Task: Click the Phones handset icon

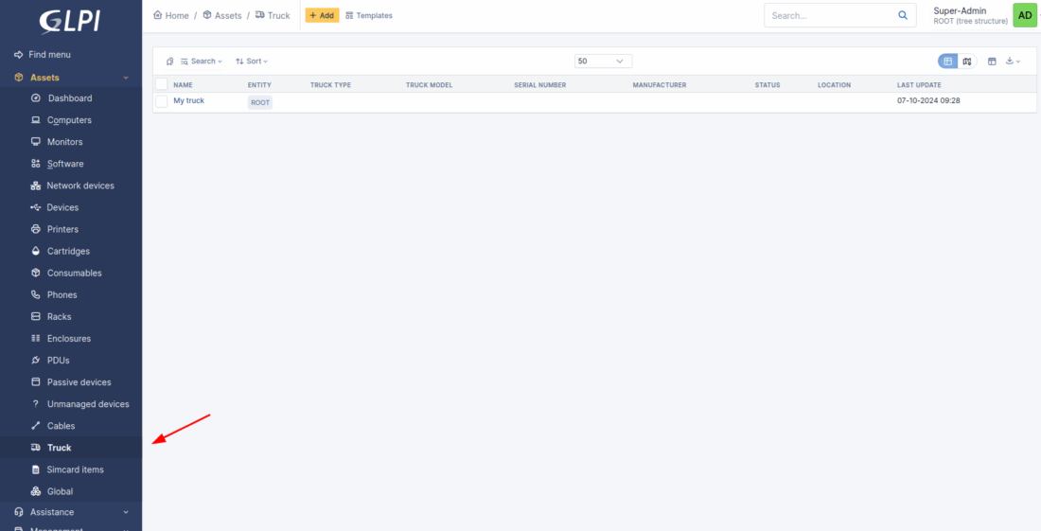Action: coord(36,294)
